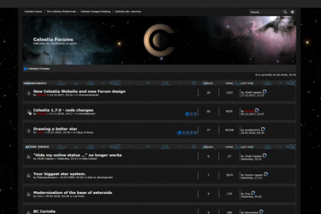Open The Celestia Motherlode link
The width and height of the screenshot is (321, 214).
click(x=61, y=12)
